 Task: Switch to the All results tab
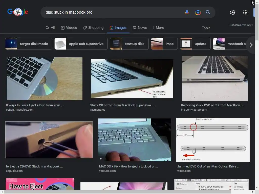point(50,28)
